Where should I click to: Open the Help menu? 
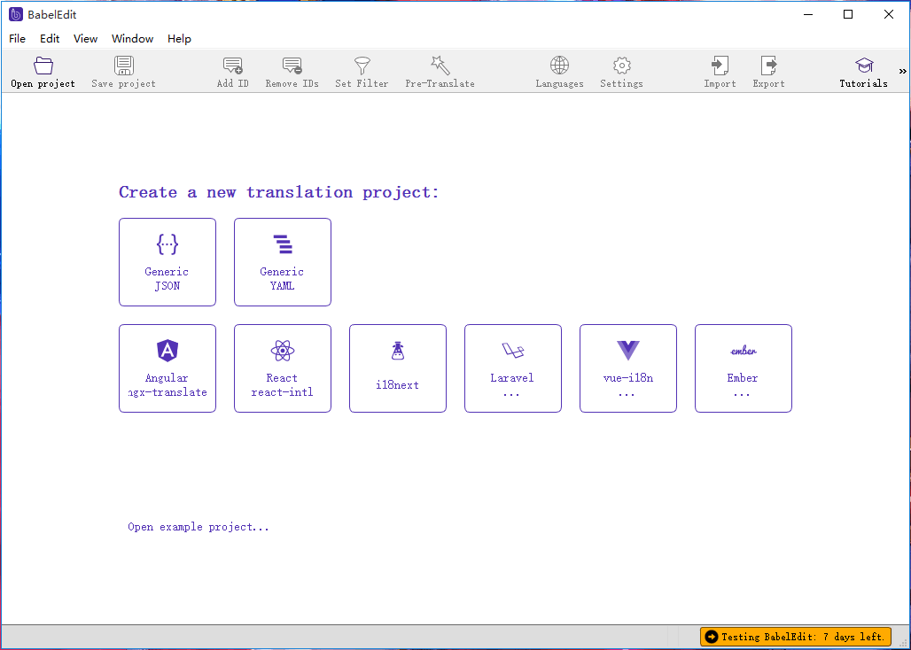point(179,38)
